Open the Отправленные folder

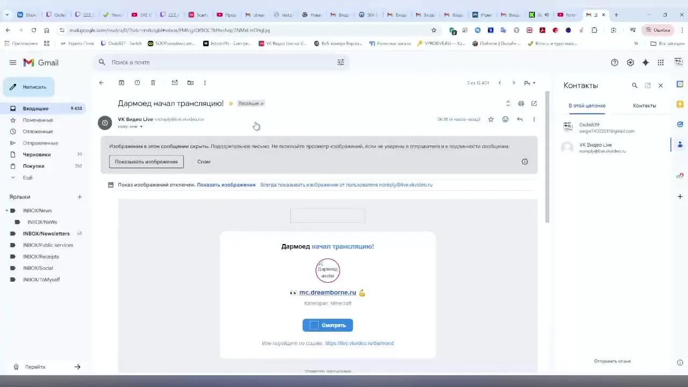click(x=43, y=143)
